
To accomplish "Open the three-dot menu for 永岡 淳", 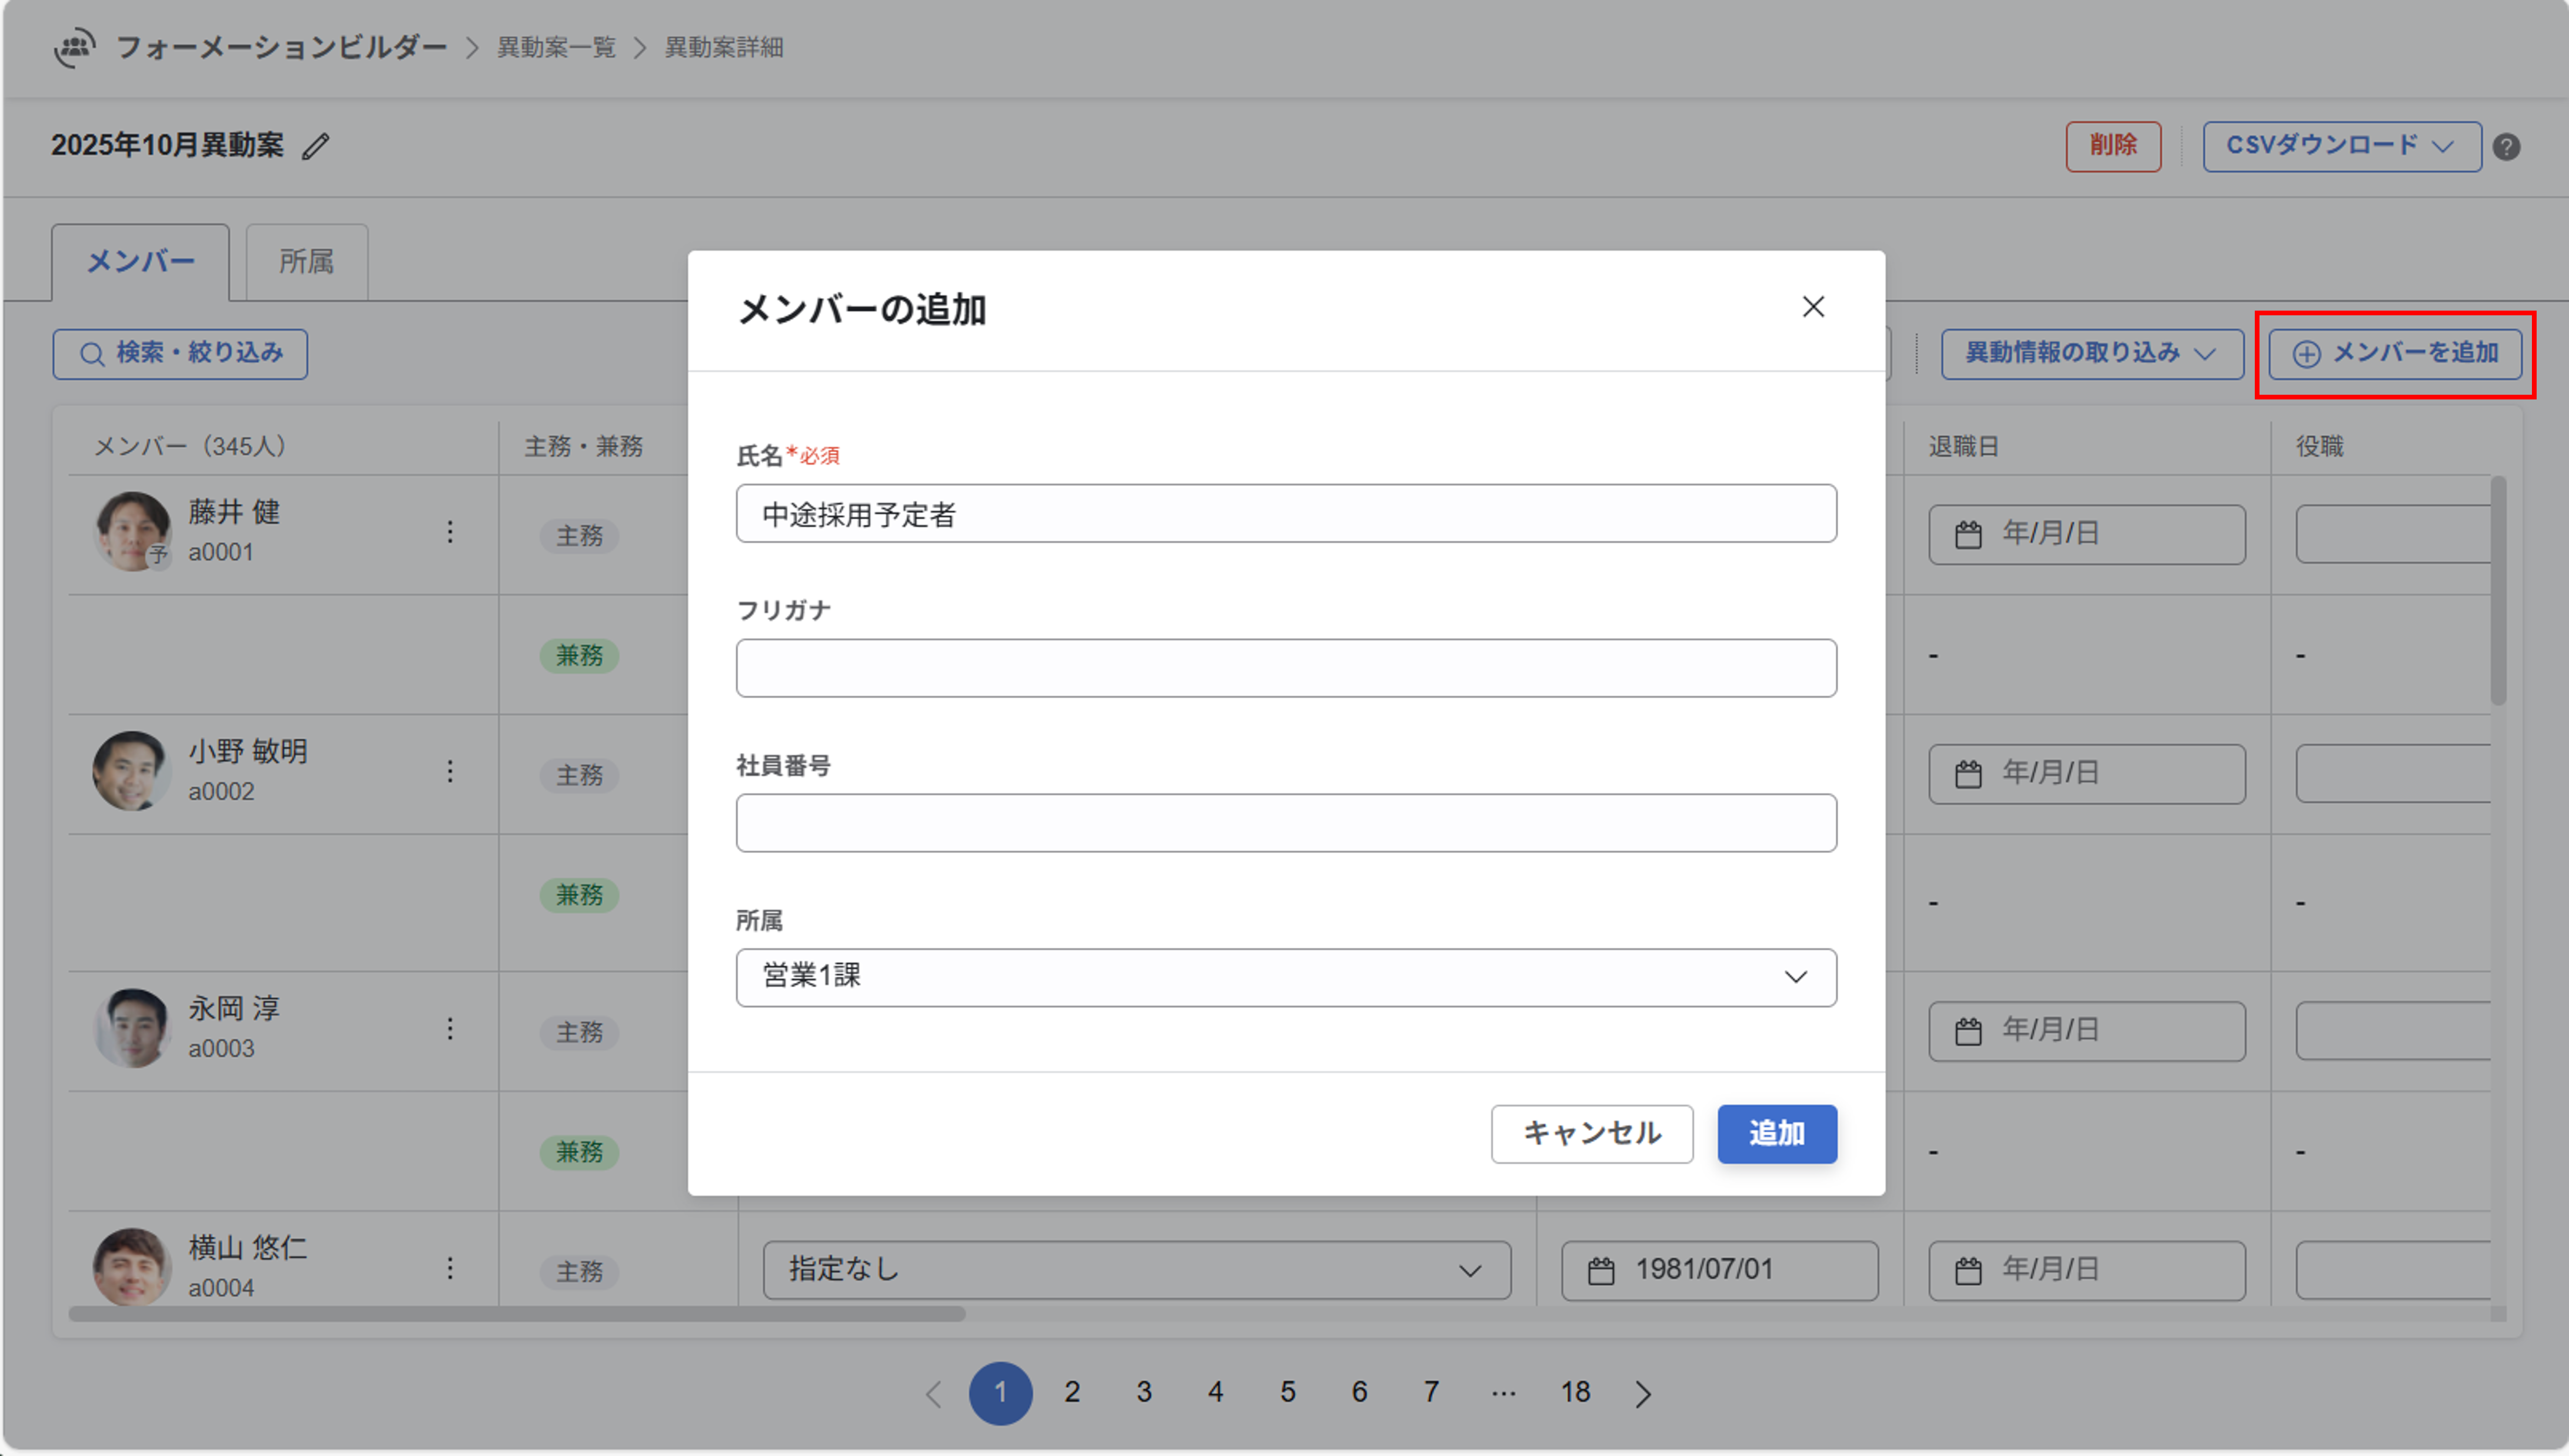I will [450, 1029].
